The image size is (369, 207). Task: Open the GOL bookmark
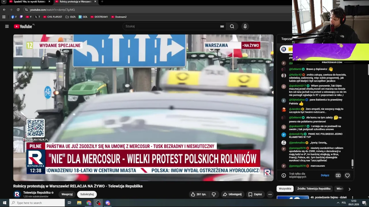[x=83, y=17]
